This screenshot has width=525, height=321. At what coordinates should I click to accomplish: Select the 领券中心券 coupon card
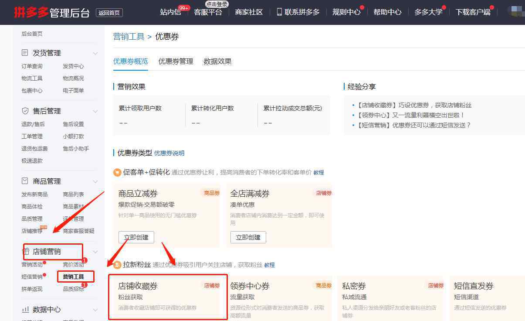click(x=279, y=298)
